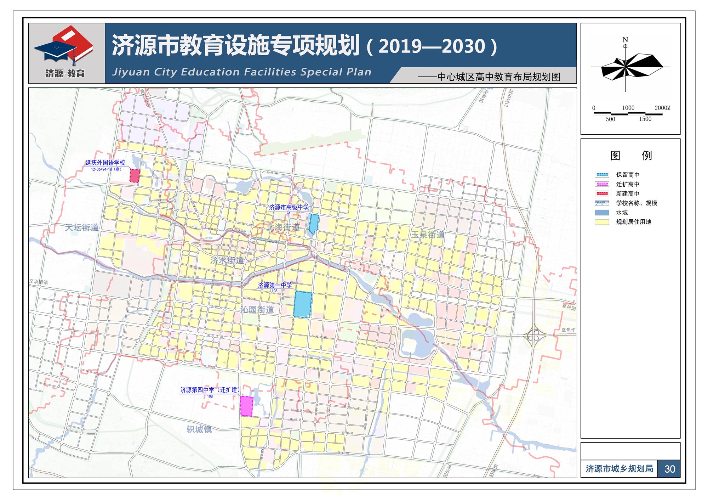Click the 济源第四中学（迁扩建） label
Screen dimensions: 708x501
210,390
